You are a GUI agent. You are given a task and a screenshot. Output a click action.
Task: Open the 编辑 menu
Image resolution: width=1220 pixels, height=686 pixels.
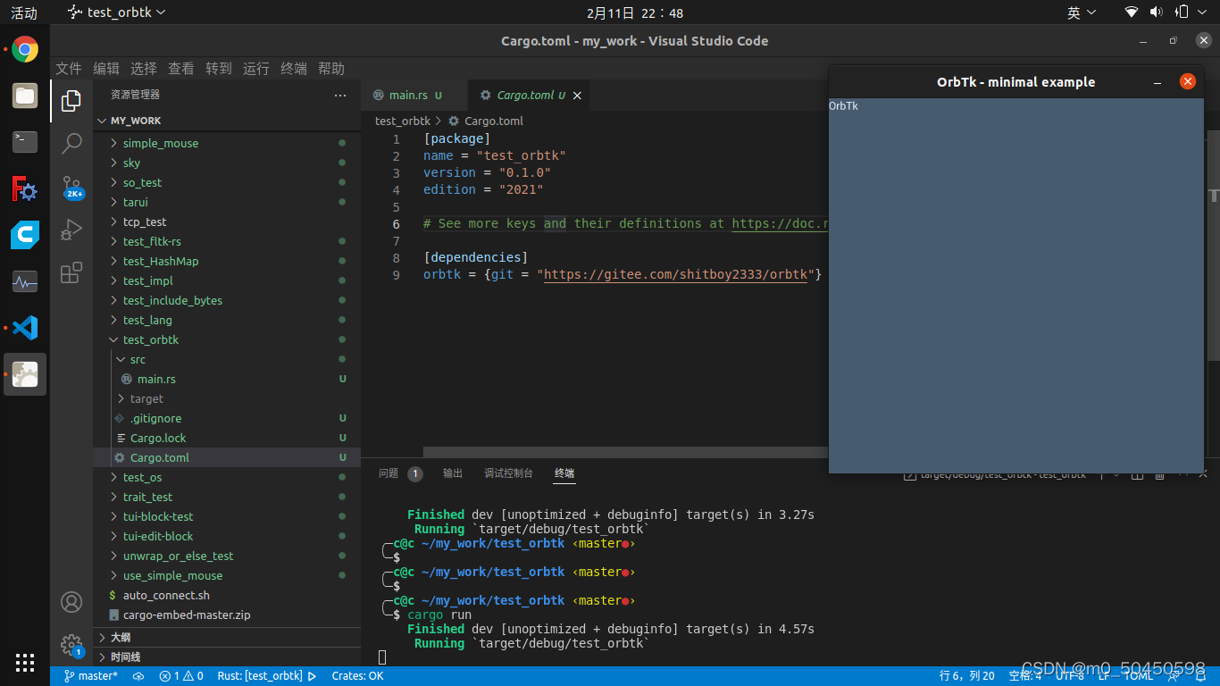click(x=106, y=69)
